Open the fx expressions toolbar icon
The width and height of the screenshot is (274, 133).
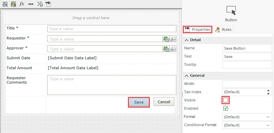click(22, 4)
